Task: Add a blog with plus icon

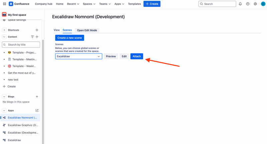Action: point(37,97)
